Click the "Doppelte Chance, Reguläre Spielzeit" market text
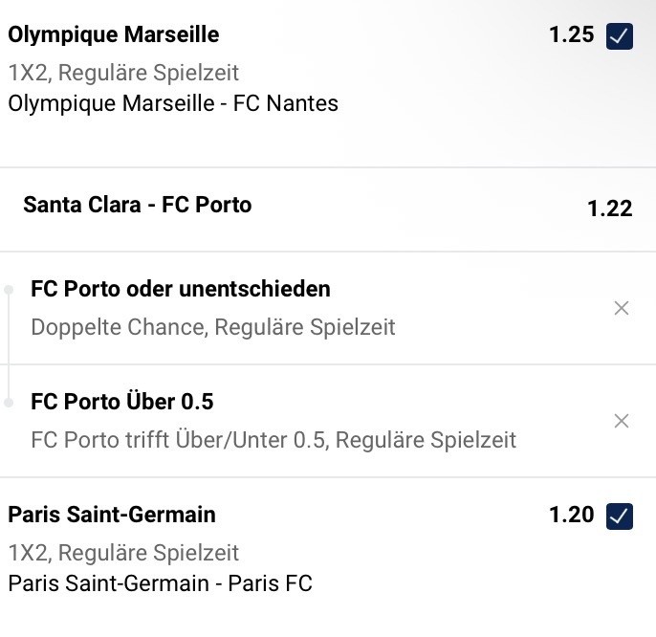 (x=213, y=327)
